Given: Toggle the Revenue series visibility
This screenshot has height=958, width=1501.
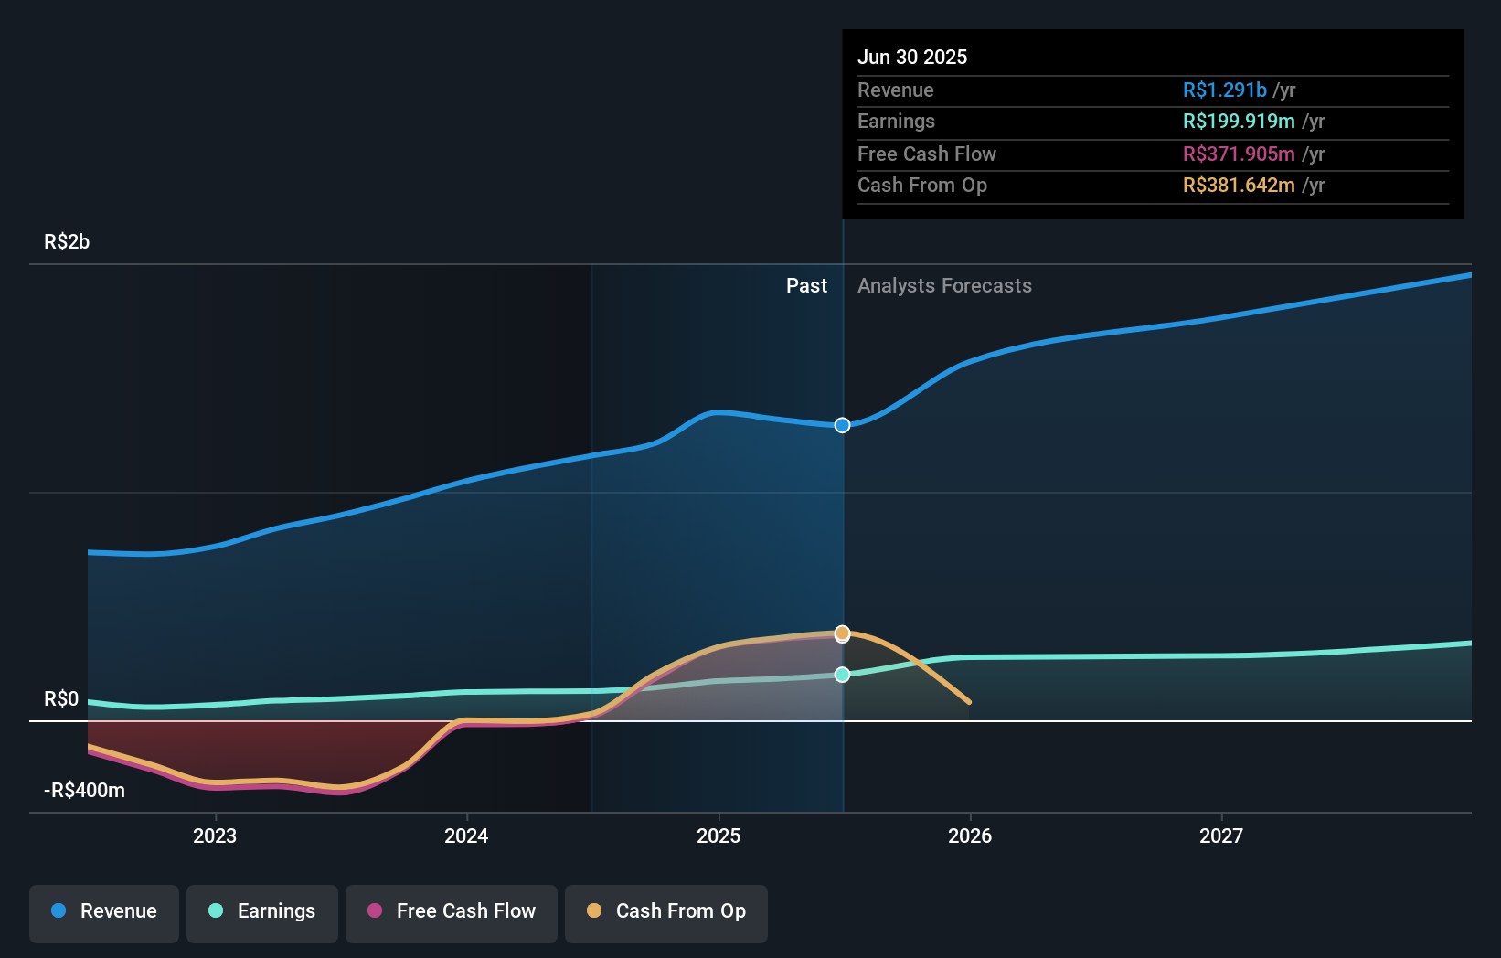Looking at the screenshot, I should tap(103, 911).
